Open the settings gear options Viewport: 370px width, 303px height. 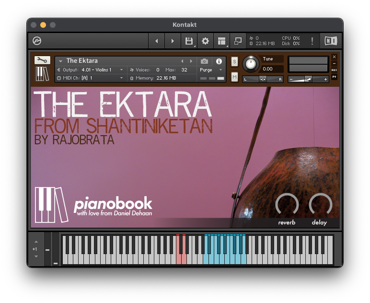point(205,41)
